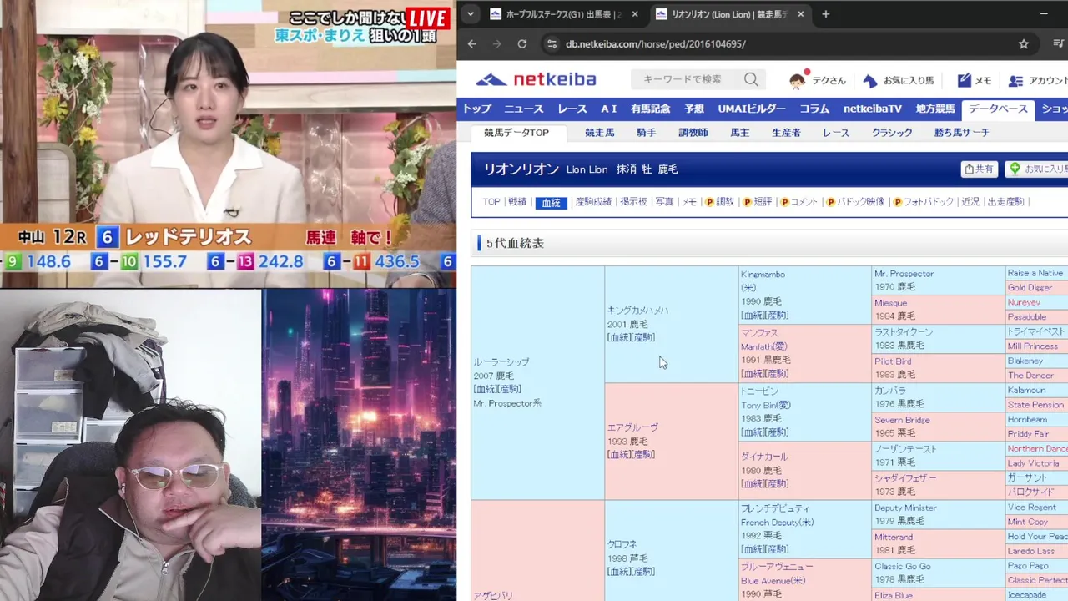Open the 有馬記念 nav item
The width and height of the screenshot is (1068, 601).
coord(650,109)
